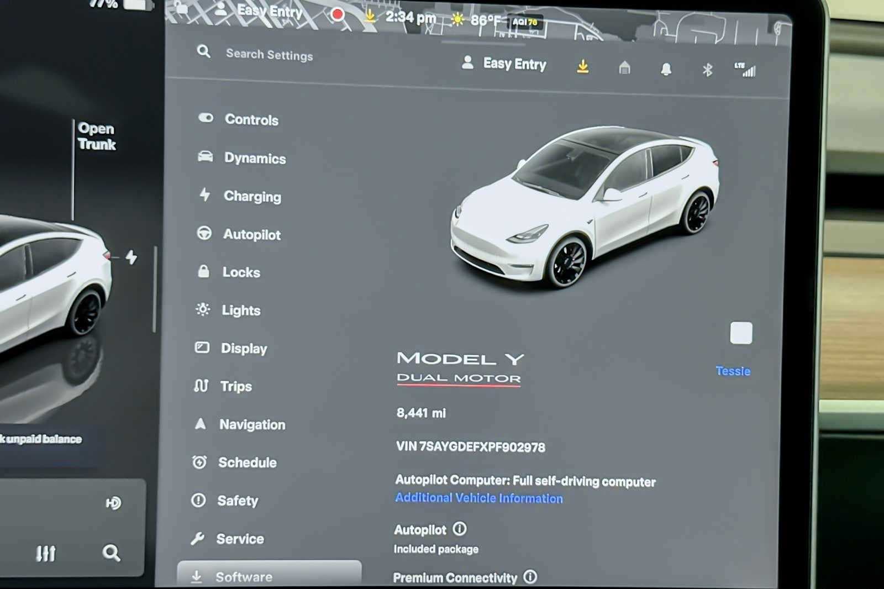Open the Controls settings menu
The width and height of the screenshot is (884, 589).
(x=238, y=119)
